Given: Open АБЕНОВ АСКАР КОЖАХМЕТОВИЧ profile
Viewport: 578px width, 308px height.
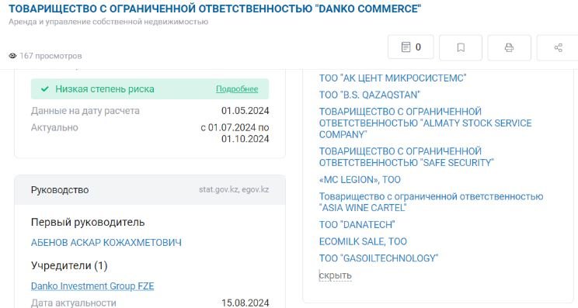Looking at the screenshot, I should tap(106, 243).
